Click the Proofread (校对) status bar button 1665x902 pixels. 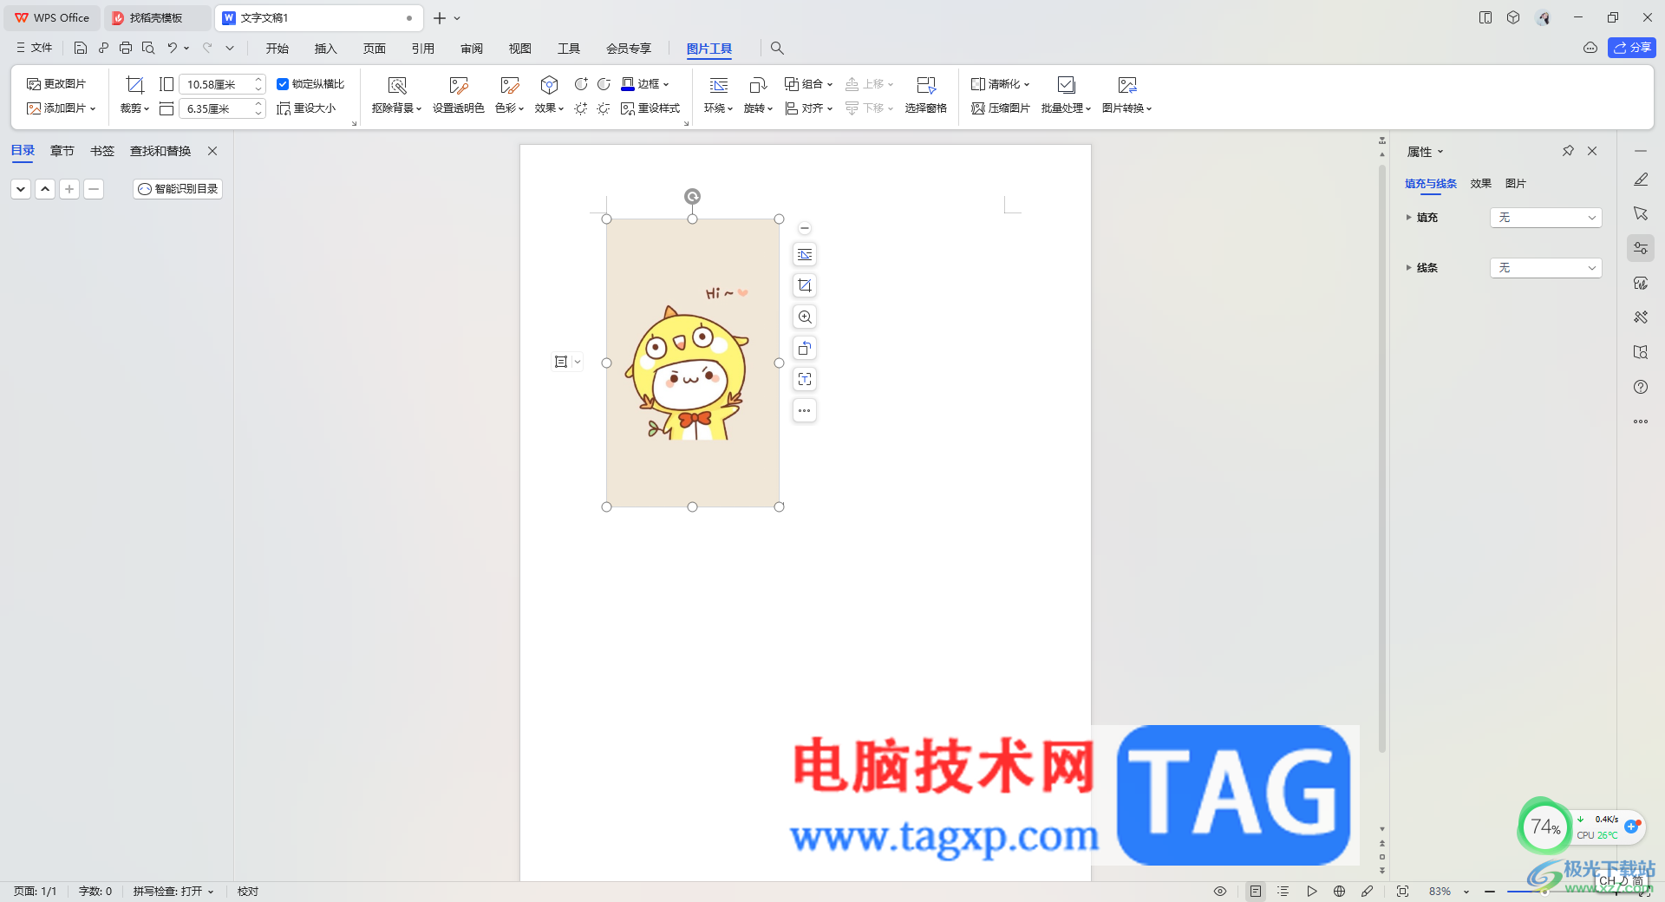(248, 891)
